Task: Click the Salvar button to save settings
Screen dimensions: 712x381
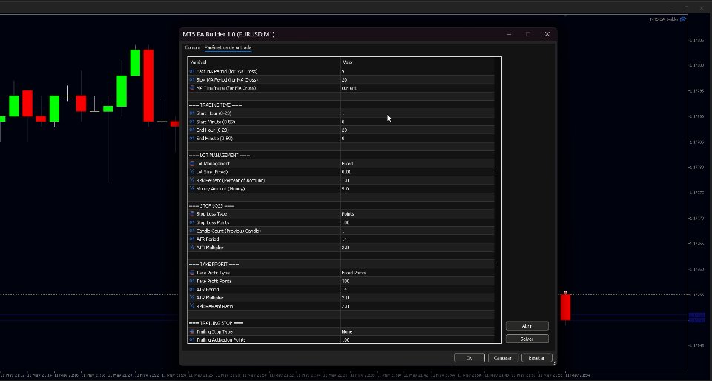Action: point(527,339)
